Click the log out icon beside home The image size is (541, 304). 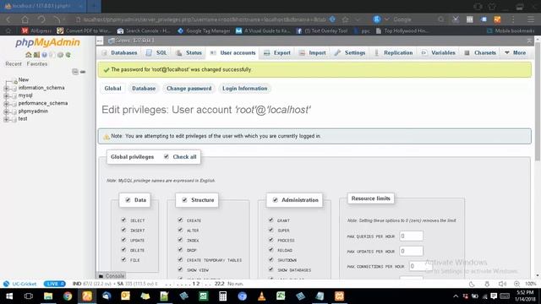(36, 55)
